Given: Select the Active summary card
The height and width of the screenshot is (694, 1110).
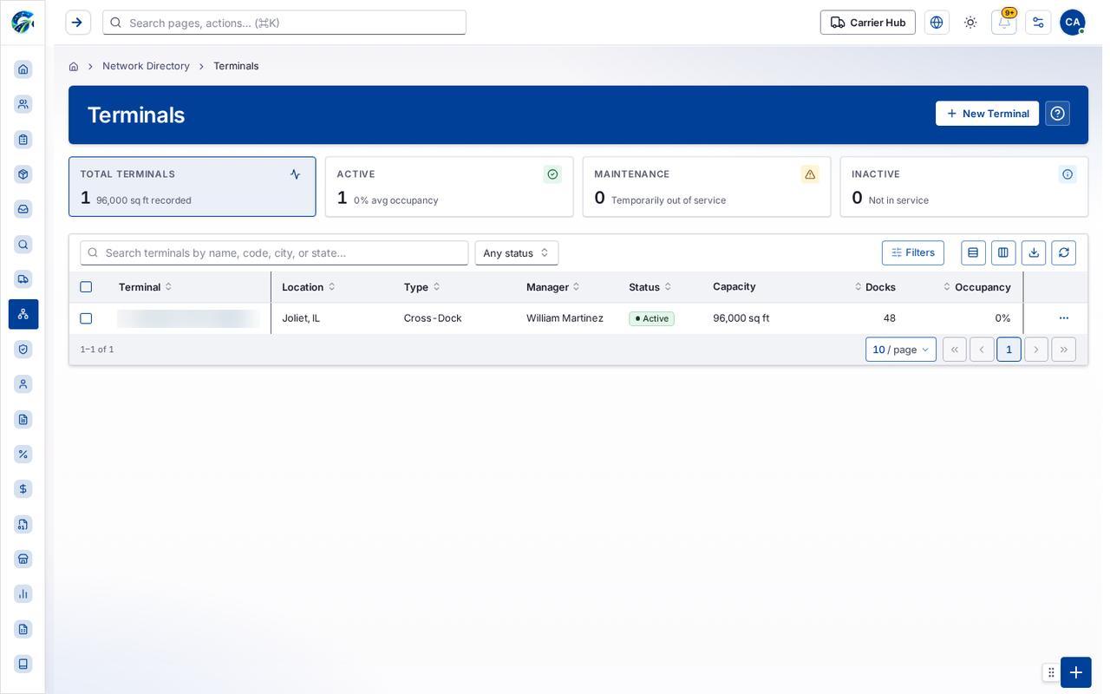Looking at the screenshot, I should coord(449,187).
